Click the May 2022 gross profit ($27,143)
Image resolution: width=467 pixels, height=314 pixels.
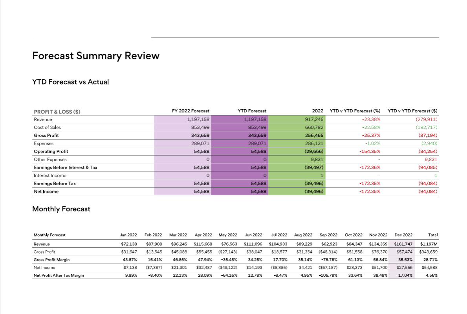click(227, 252)
